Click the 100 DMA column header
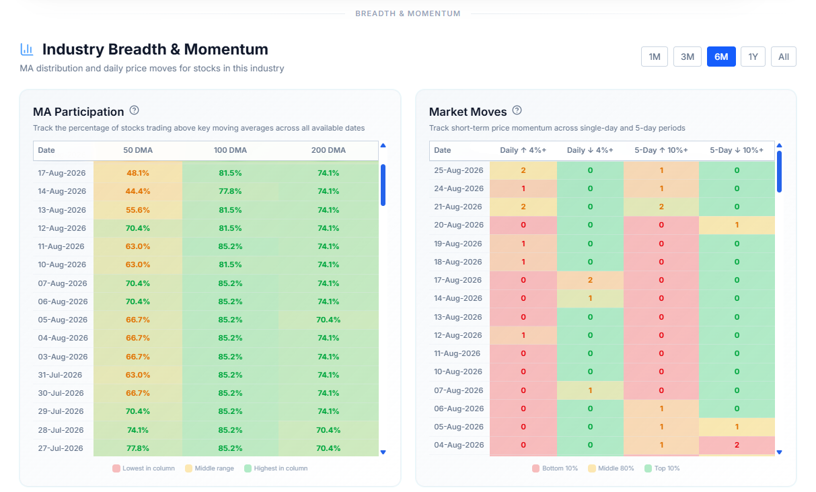The width and height of the screenshot is (816, 492). pos(230,150)
